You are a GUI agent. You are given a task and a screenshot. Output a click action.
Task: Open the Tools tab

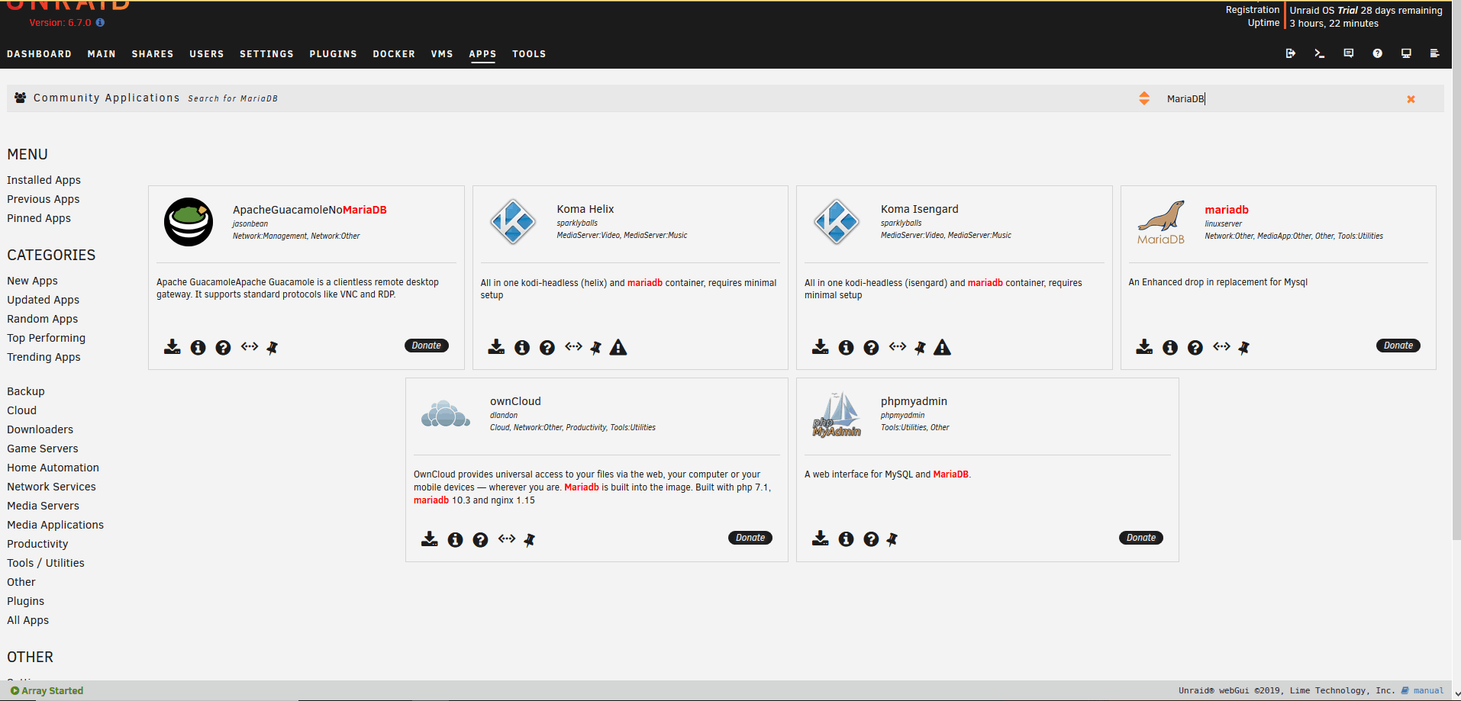click(529, 54)
